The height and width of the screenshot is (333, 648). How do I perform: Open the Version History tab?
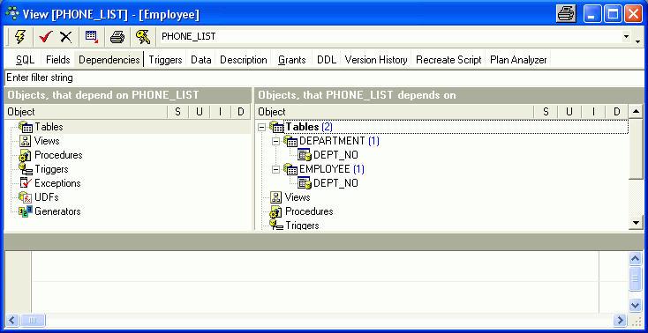[x=376, y=60]
